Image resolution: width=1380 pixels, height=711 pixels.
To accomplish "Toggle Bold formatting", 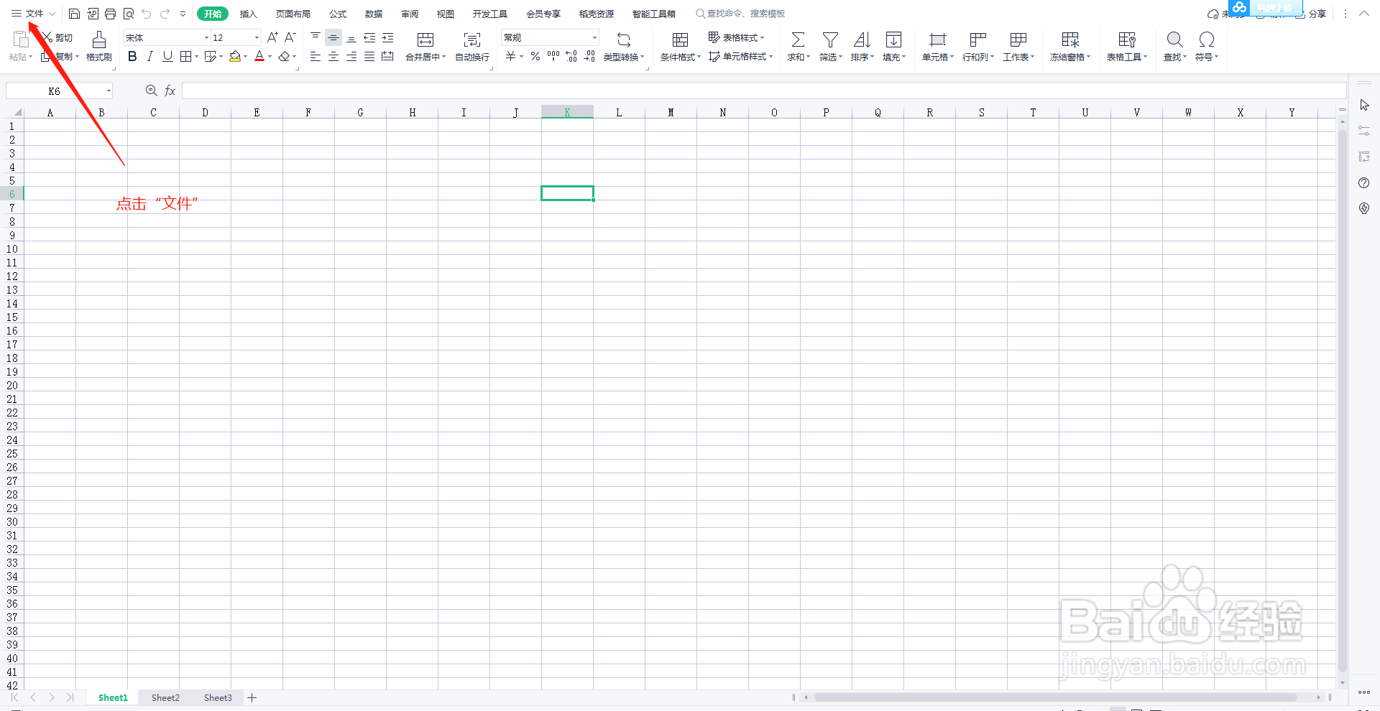I will point(132,56).
